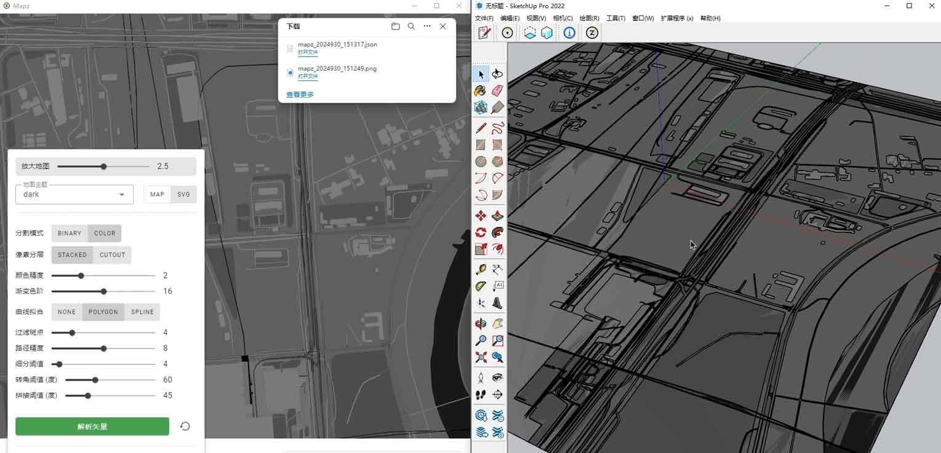Open the 地图主题 dark theme dropdown

point(74,194)
